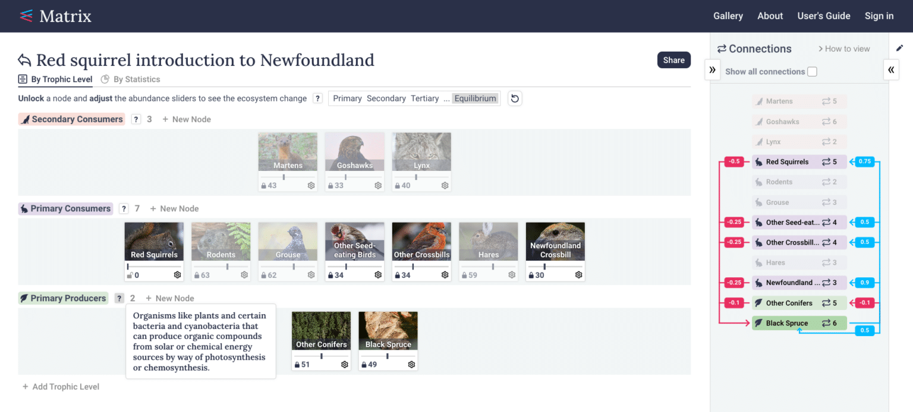Expand the Hares connections row
The image size is (913, 412).
tap(799, 262)
